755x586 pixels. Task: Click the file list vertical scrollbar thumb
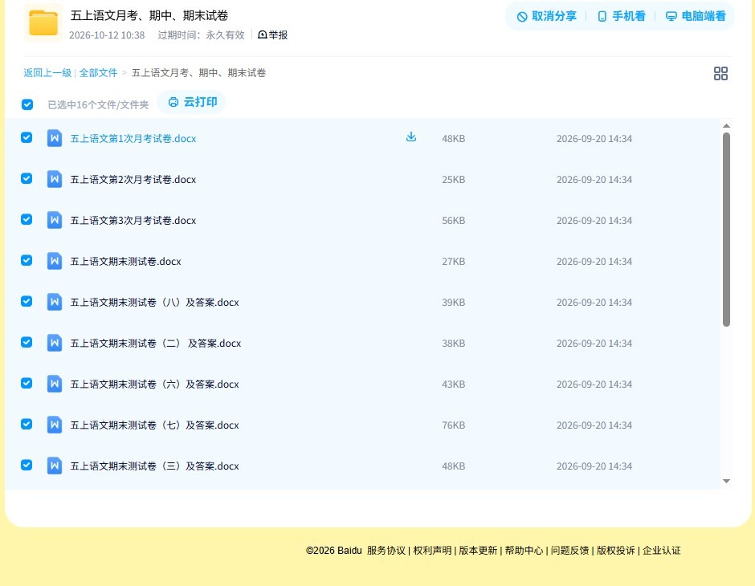click(727, 230)
